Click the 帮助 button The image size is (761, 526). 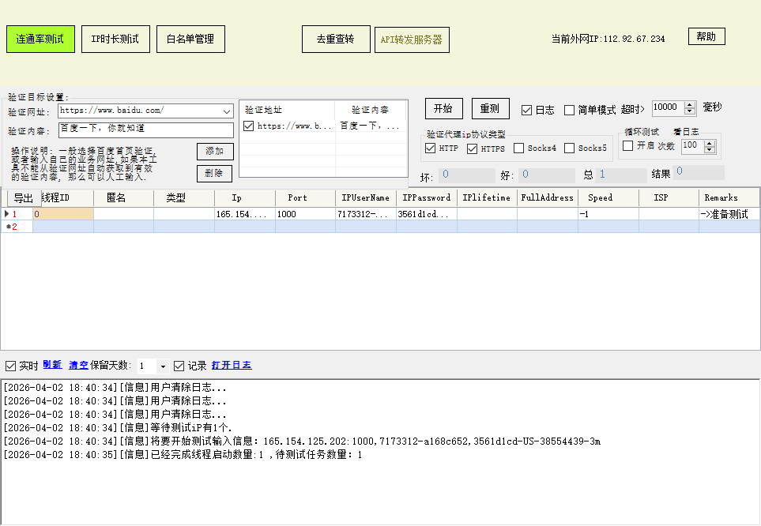[x=706, y=36]
